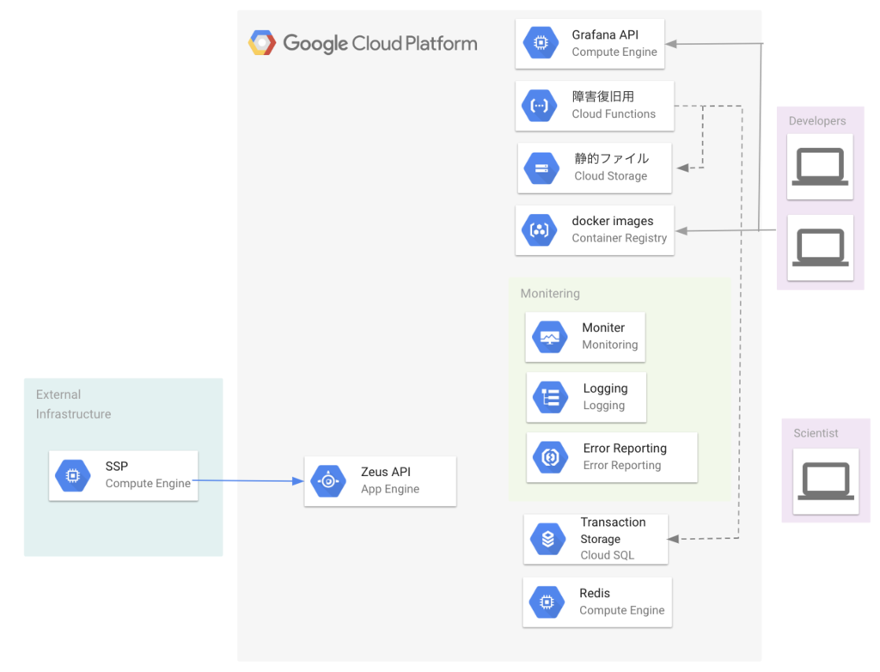Click the Developers group label

coord(816,121)
